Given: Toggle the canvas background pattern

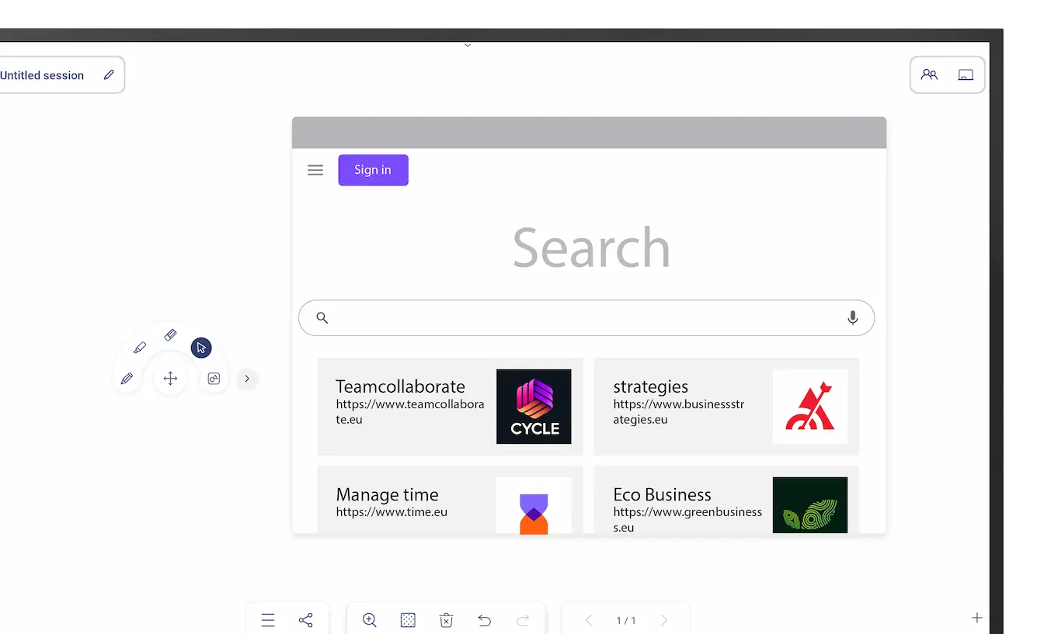Looking at the screenshot, I should pyautogui.click(x=408, y=620).
